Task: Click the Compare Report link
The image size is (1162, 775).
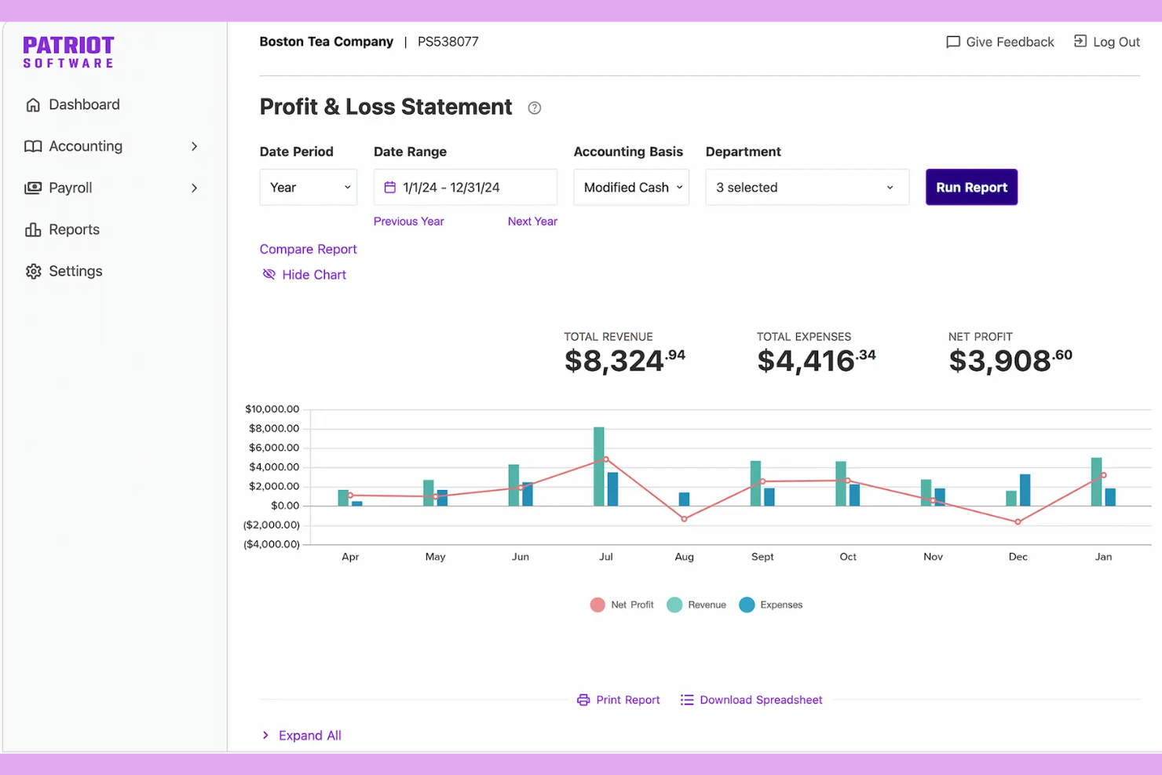Action: point(308,249)
